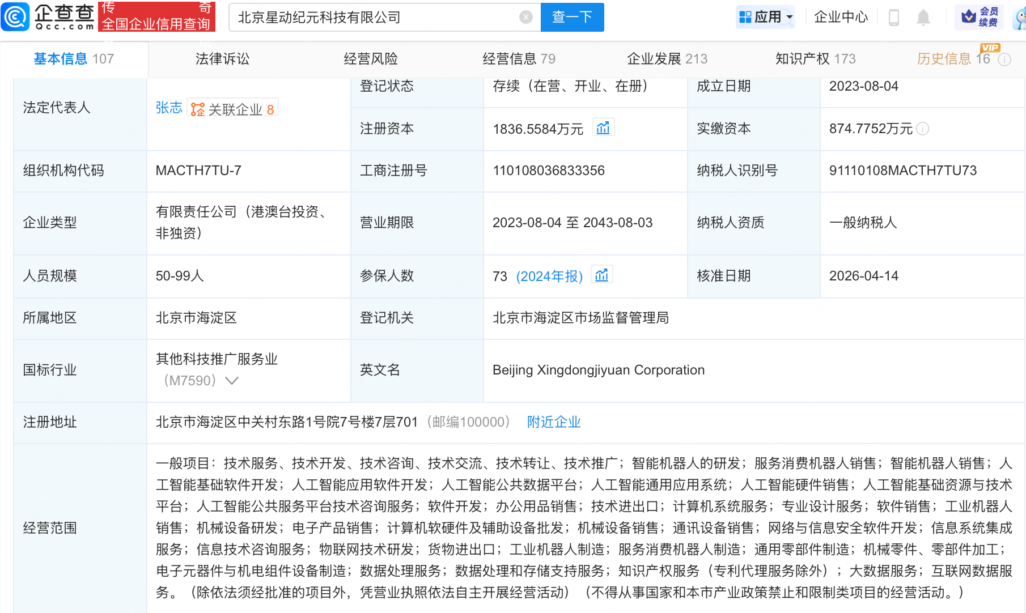
Task: Open the 应用 dropdown menu
Action: coord(766,17)
